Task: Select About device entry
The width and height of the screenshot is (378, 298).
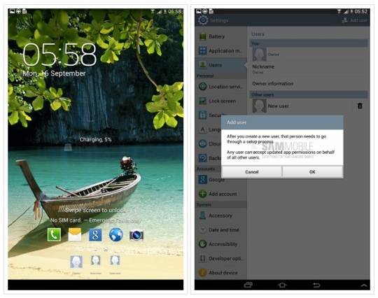Action: (220, 273)
